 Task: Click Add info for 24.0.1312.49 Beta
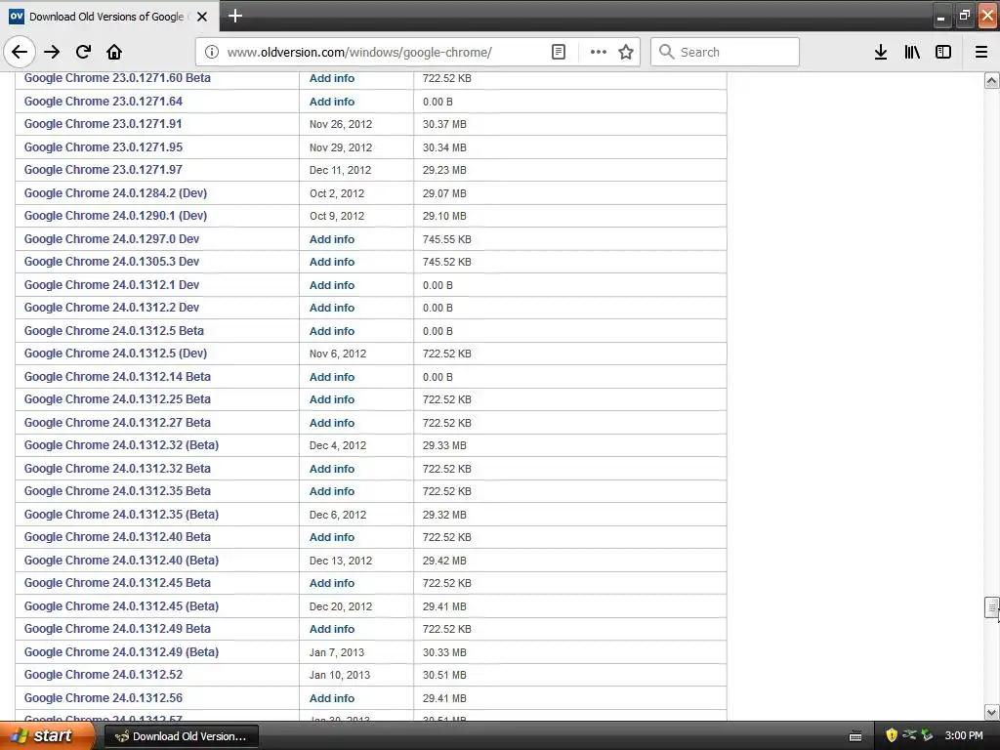point(332,630)
